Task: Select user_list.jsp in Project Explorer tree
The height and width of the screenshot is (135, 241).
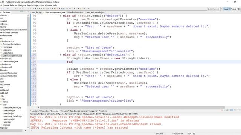Action: pyautogui.click(x=9, y=114)
